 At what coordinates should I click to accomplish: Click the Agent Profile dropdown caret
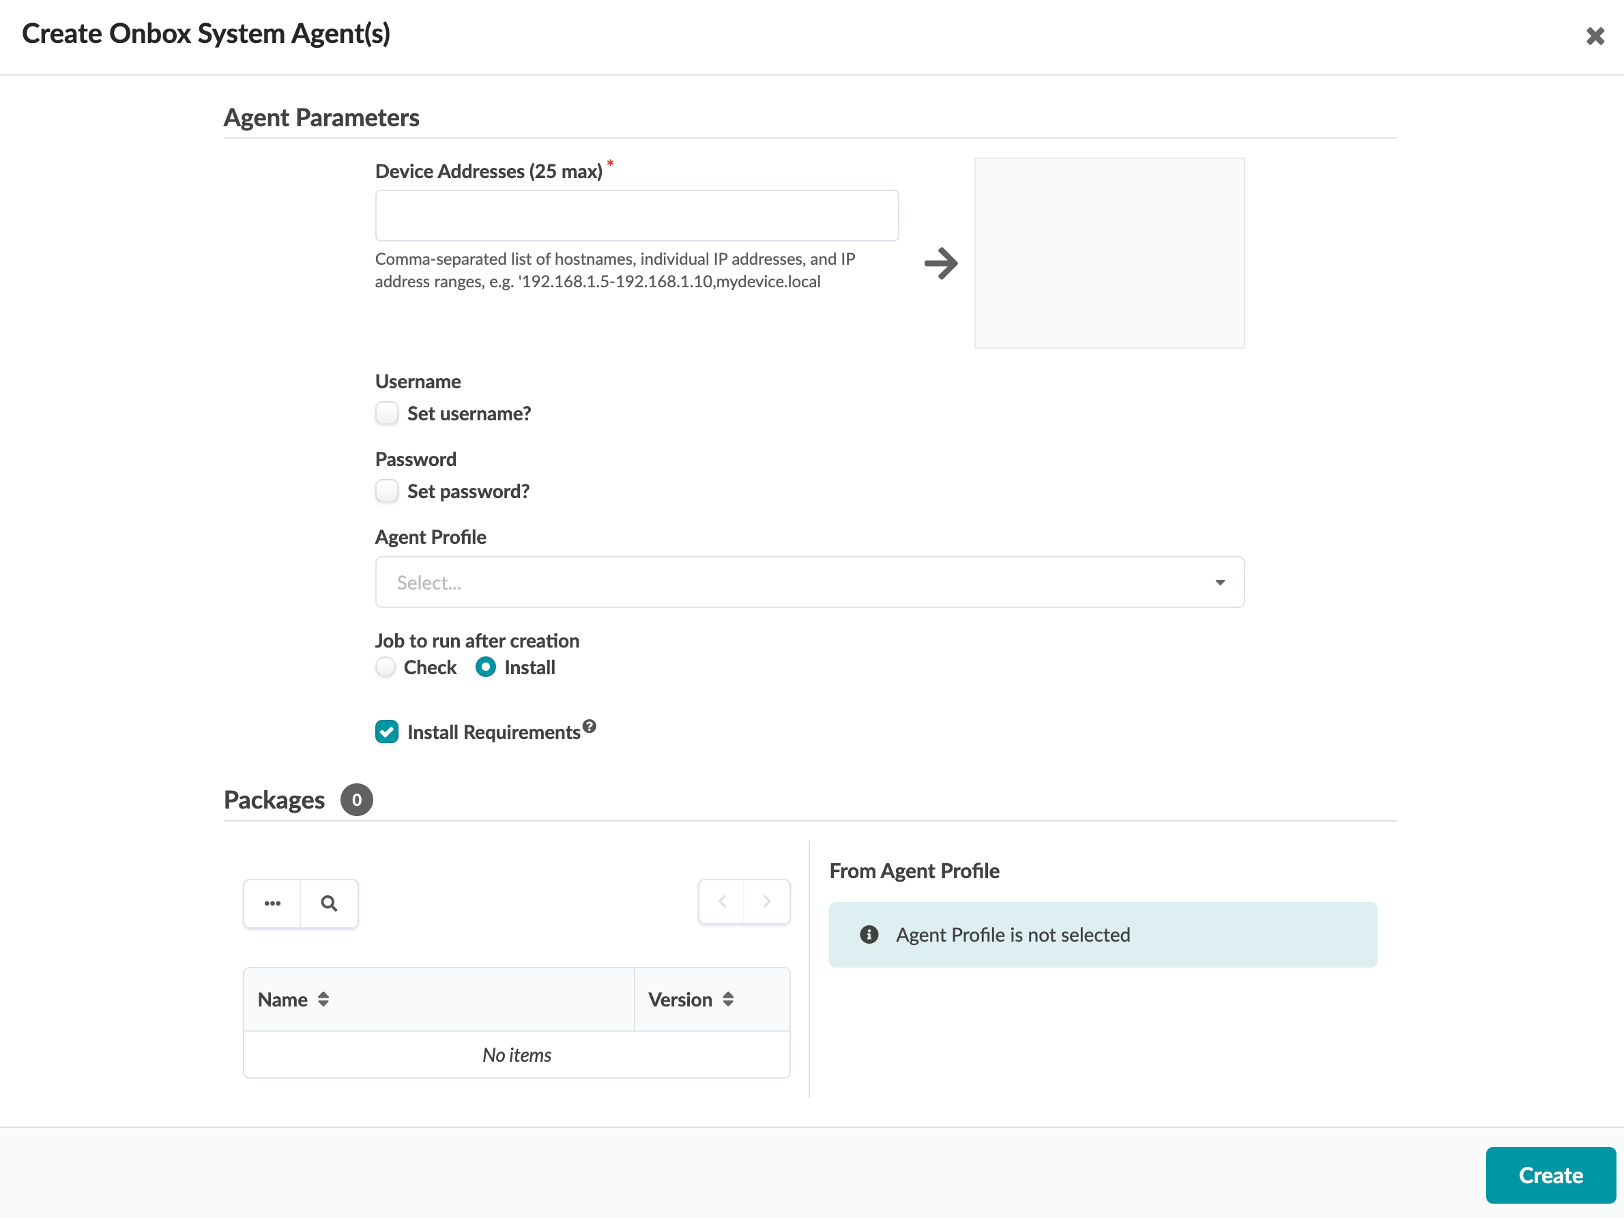1220,582
